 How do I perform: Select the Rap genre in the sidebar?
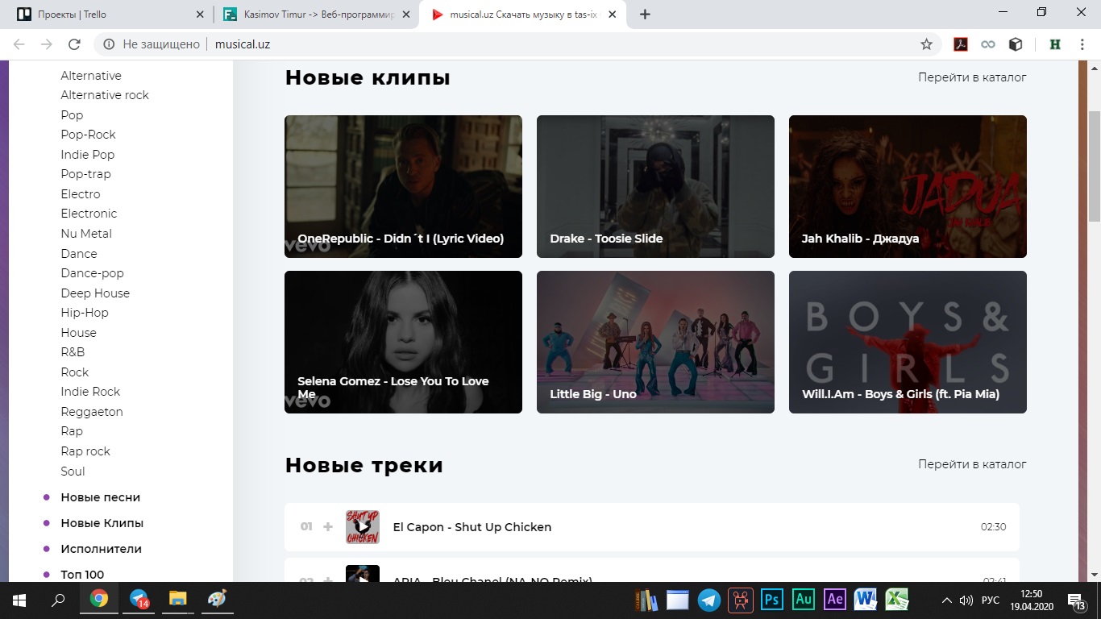click(x=71, y=430)
